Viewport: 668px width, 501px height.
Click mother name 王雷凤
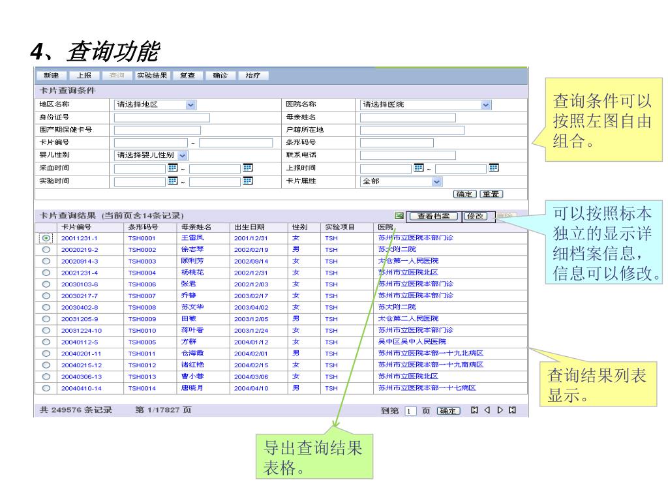click(192, 237)
